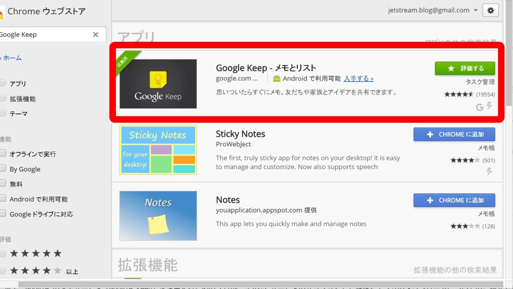
Task: Click the green Android robot icon
Action: pyautogui.click(x=277, y=79)
